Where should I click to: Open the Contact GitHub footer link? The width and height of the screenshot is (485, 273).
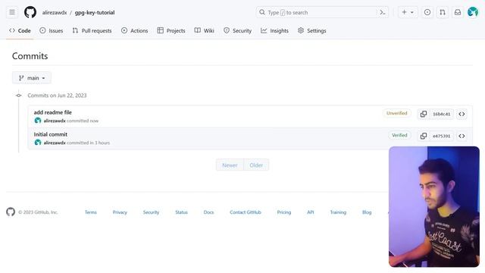246,212
